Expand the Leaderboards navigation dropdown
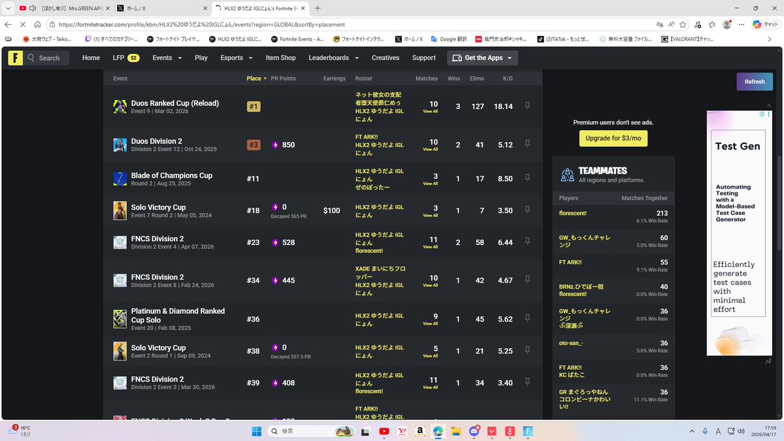The image size is (784, 441). point(333,57)
